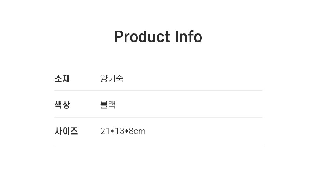Select the 21*13*8cm size value
Image resolution: width=316 pixels, height=179 pixels.
tap(123, 131)
